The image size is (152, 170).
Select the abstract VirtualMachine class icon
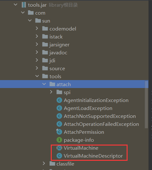[59, 148]
